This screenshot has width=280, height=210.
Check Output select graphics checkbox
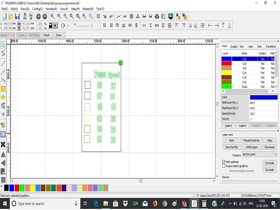click(224, 166)
